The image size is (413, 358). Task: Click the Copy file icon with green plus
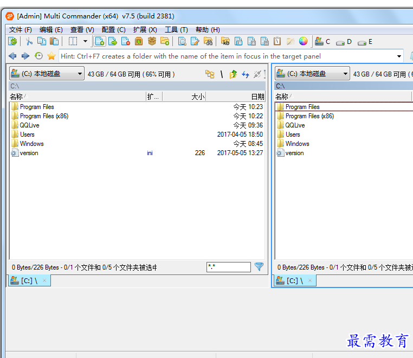tap(100, 41)
